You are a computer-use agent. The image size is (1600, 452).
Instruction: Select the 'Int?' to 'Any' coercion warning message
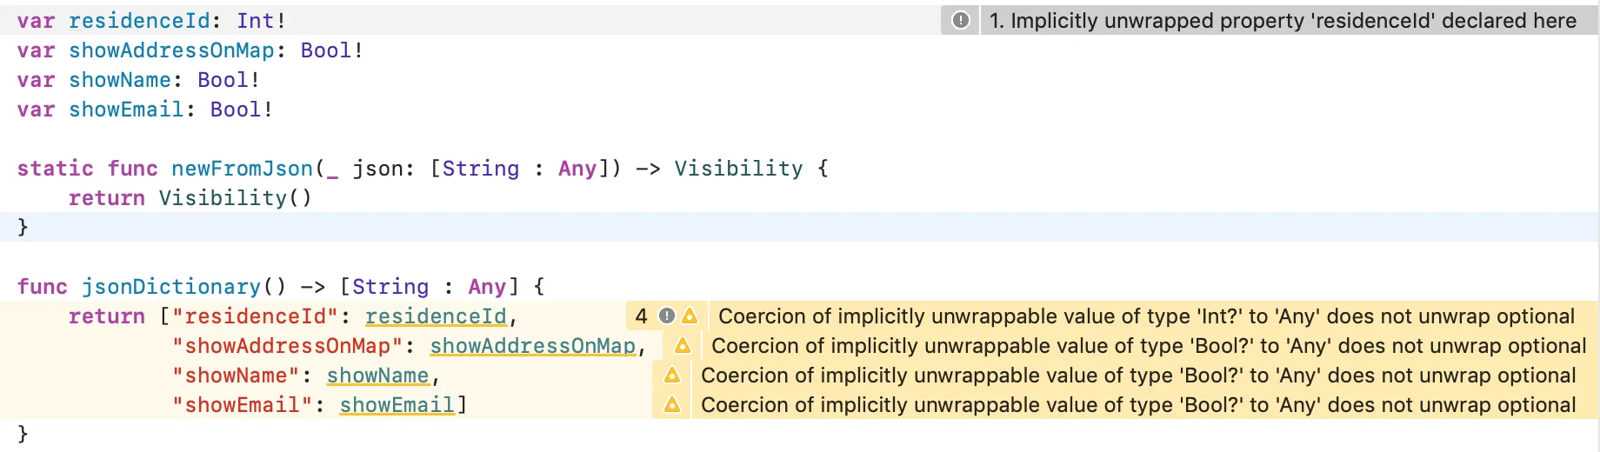[1146, 316]
